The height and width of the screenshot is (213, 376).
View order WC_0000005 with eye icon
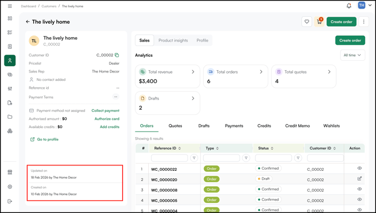pos(360,200)
